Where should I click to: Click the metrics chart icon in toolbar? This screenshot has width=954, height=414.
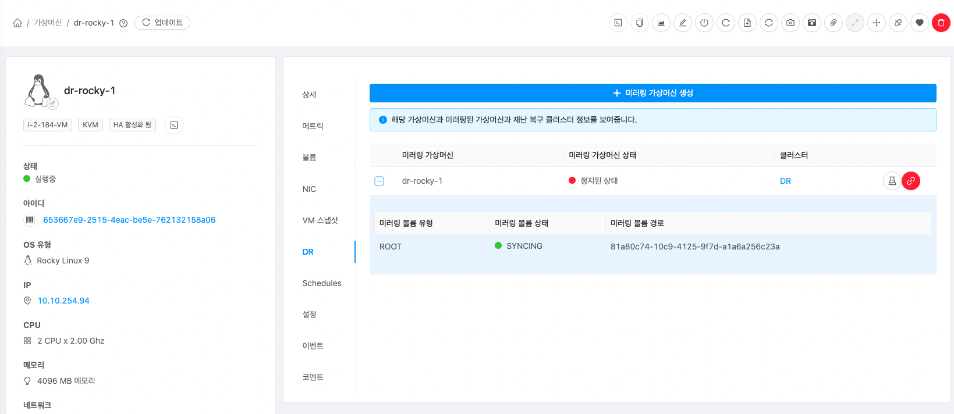point(661,23)
